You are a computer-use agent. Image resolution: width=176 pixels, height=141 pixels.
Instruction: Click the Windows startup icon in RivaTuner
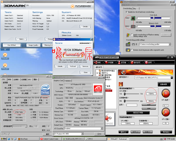click(x=128, y=35)
